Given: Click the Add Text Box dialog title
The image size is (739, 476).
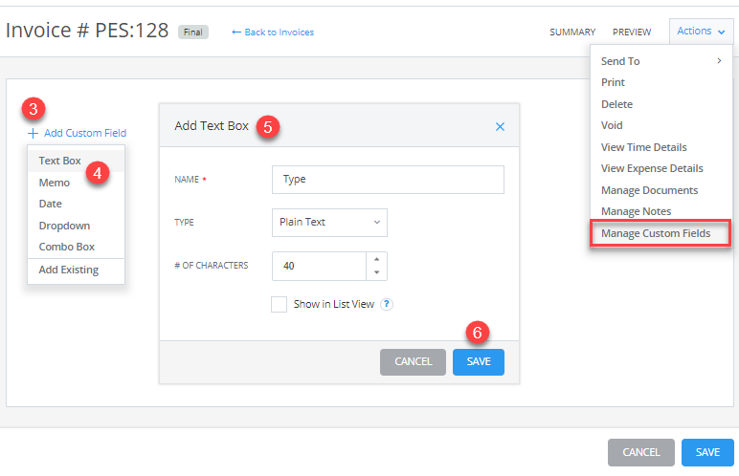Looking at the screenshot, I should [x=212, y=126].
